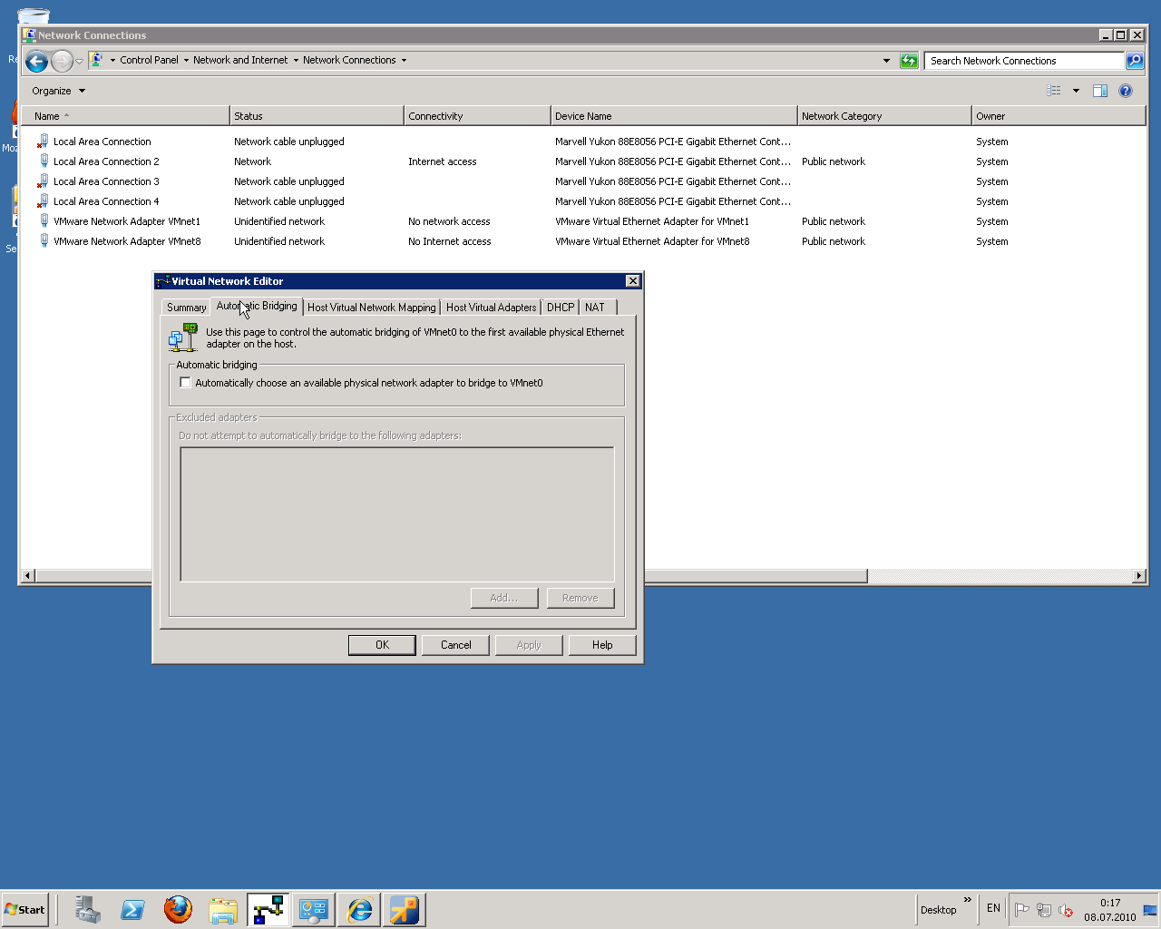Viewport: 1161px width, 929px height.
Task: Click the Search Network Connections field
Action: (1025, 61)
